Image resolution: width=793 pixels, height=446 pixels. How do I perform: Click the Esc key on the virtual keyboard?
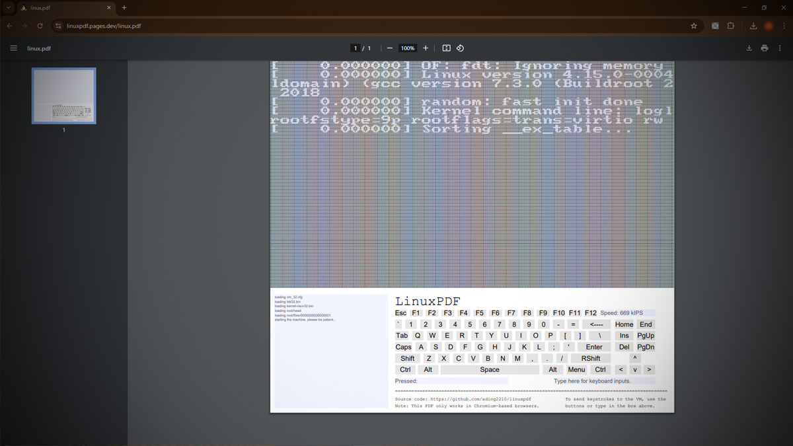tap(400, 313)
